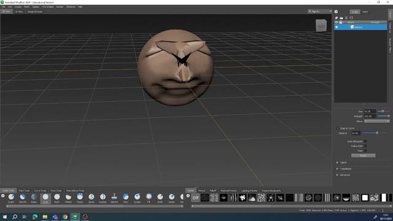393x221 pixels.
Task: Open the stamp tray menu arrow
Action: 188,195
